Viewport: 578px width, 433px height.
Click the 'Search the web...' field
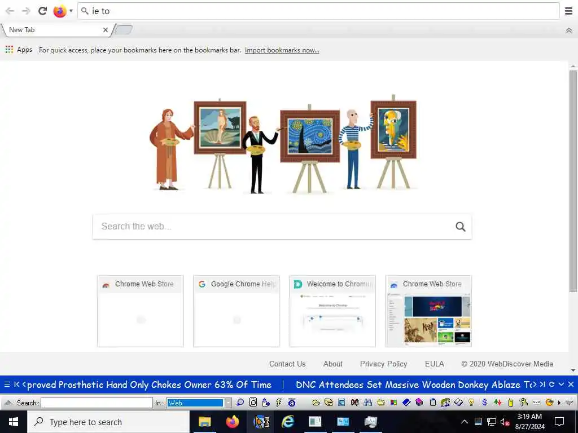(x=282, y=227)
